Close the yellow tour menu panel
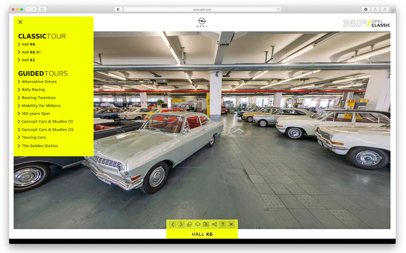406x253 pixels. 20,22
